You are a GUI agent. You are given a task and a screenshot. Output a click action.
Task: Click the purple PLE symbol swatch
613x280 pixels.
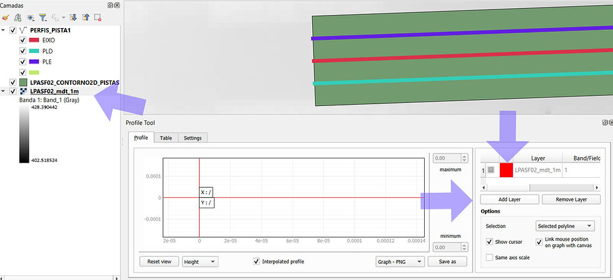click(34, 62)
